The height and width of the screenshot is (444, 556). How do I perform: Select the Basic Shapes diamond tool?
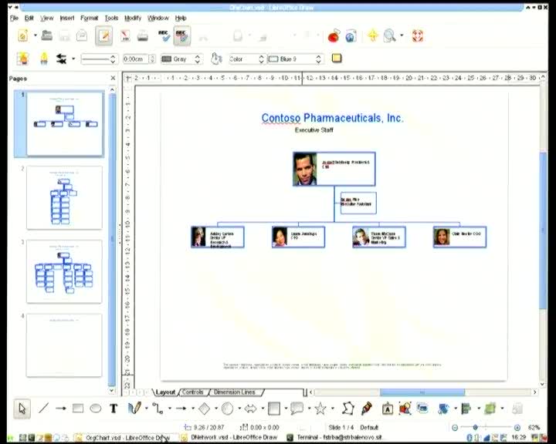(x=204, y=409)
